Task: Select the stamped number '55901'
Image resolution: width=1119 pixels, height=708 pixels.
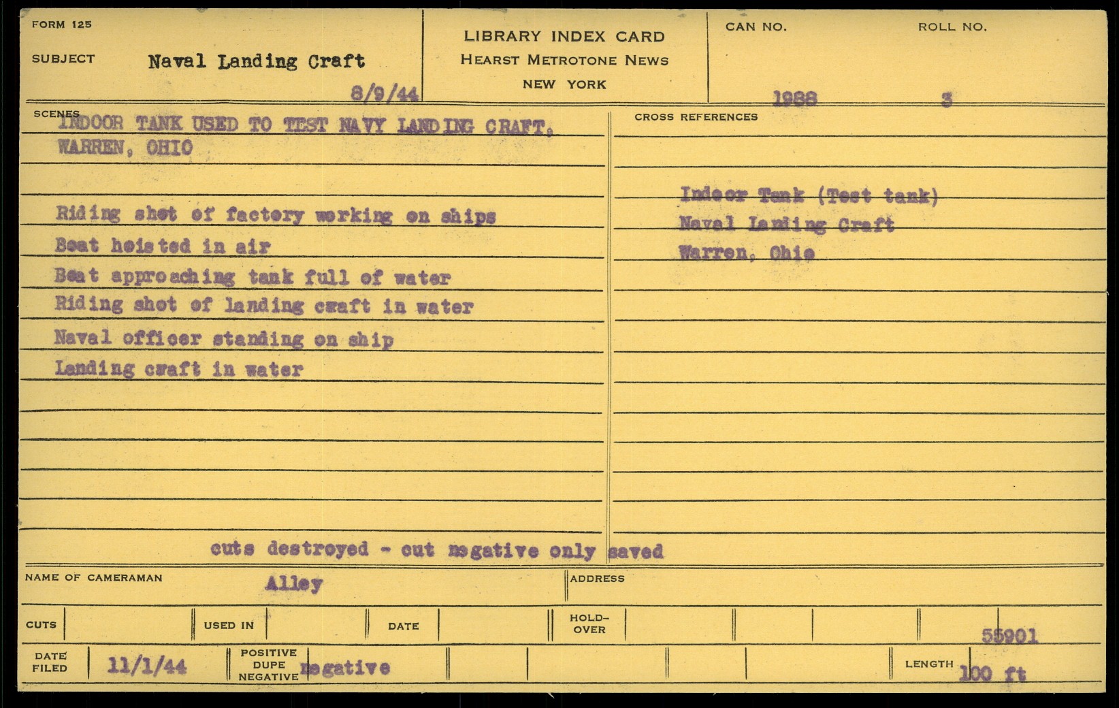Action: [1009, 637]
